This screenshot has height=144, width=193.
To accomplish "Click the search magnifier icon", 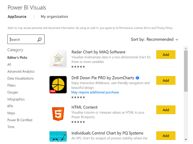I will pyautogui.click(x=39, y=39).
